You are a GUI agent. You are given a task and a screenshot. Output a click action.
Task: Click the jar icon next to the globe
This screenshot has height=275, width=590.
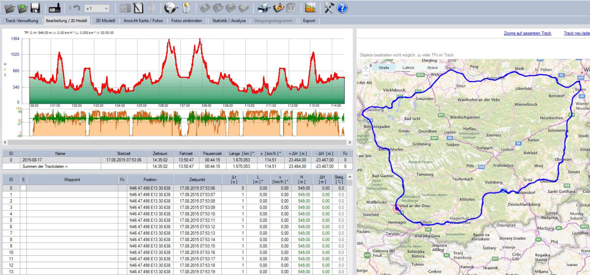[x=186, y=8]
